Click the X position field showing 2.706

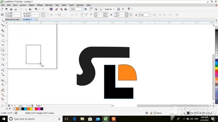pyautogui.click(x=14, y=14)
